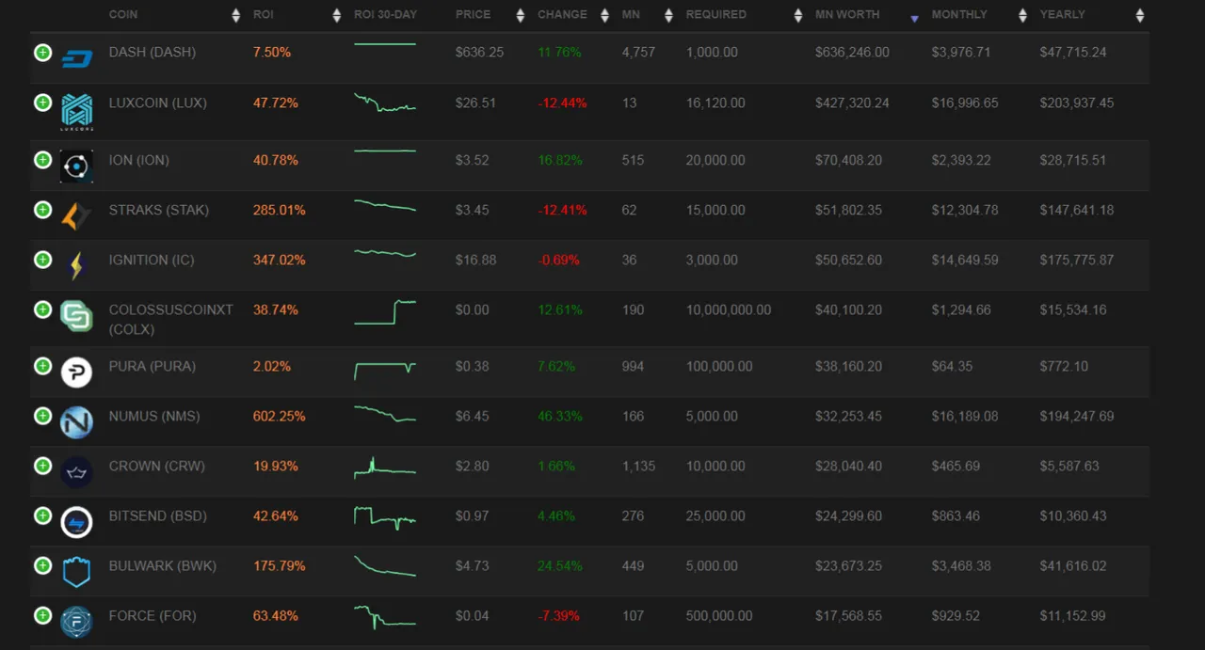Viewport: 1205px width, 650px height.
Task: Open the COLOSSUSCOINXT (COLX) coin name
Action: (x=171, y=320)
